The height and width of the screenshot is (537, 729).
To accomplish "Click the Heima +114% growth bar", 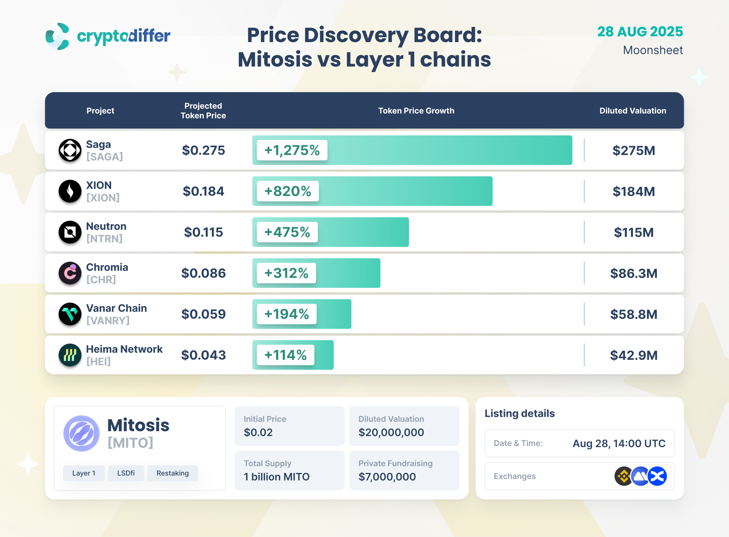I will click(x=293, y=355).
